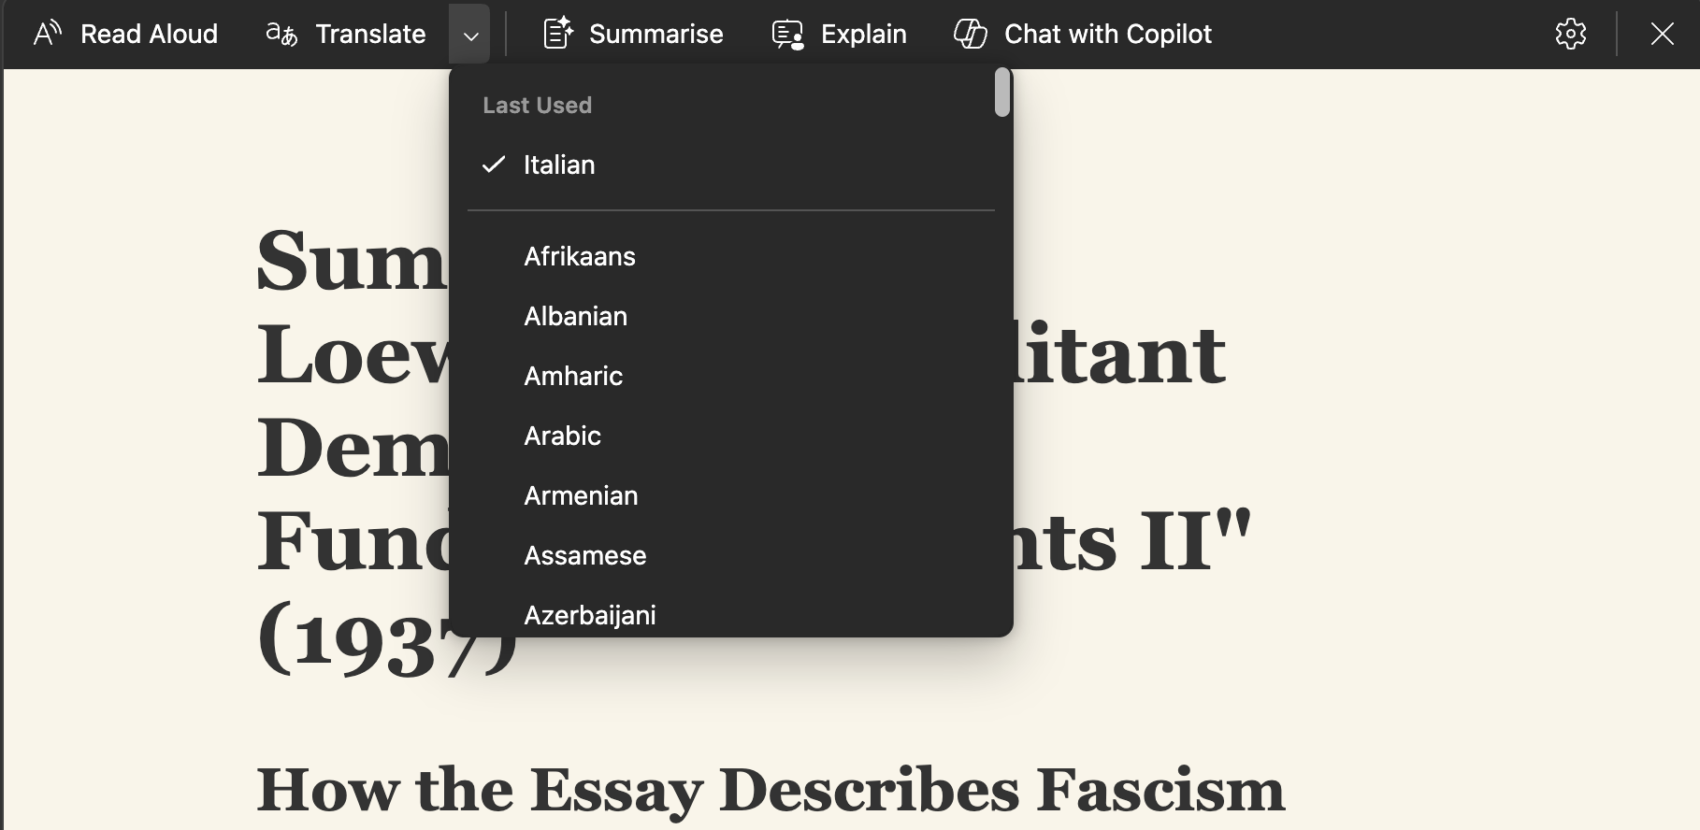
Task: Choose Albanian in the language list
Action: tap(730, 316)
